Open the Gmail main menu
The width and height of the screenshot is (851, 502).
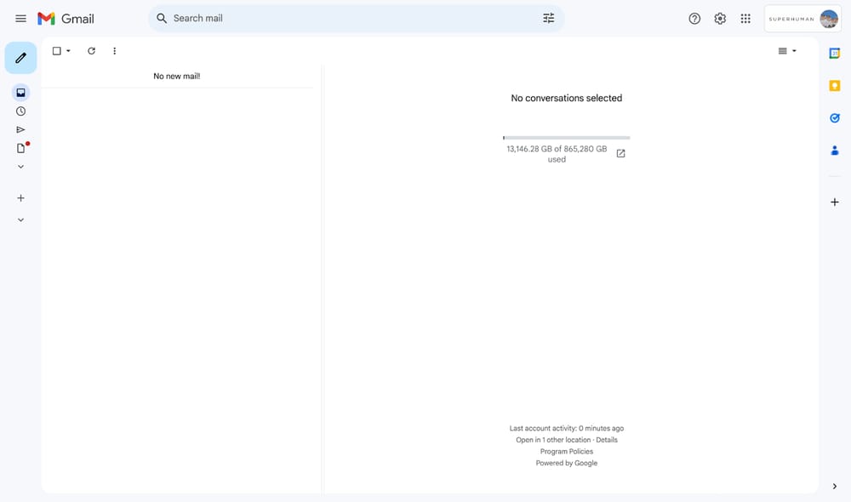click(x=20, y=18)
